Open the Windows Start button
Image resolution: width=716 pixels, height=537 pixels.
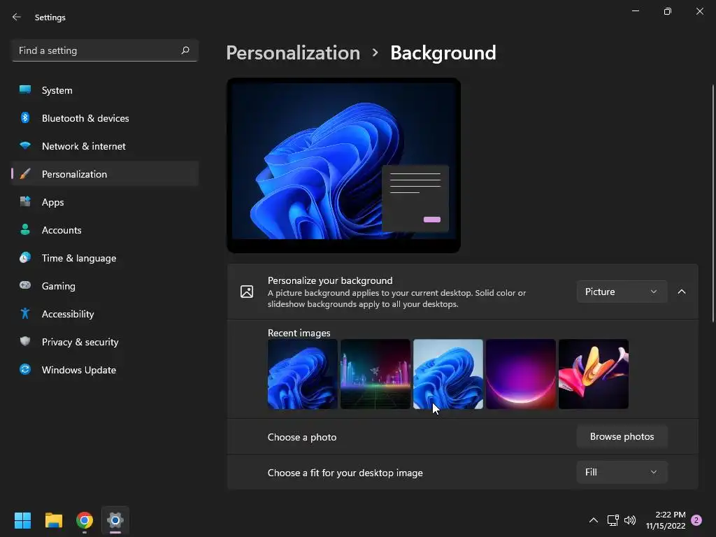click(x=22, y=520)
